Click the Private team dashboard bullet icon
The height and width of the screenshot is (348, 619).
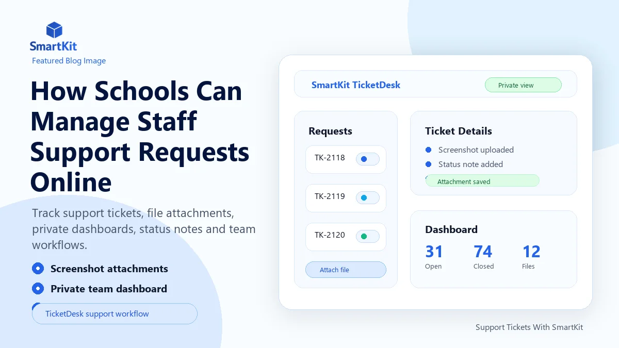click(x=38, y=288)
